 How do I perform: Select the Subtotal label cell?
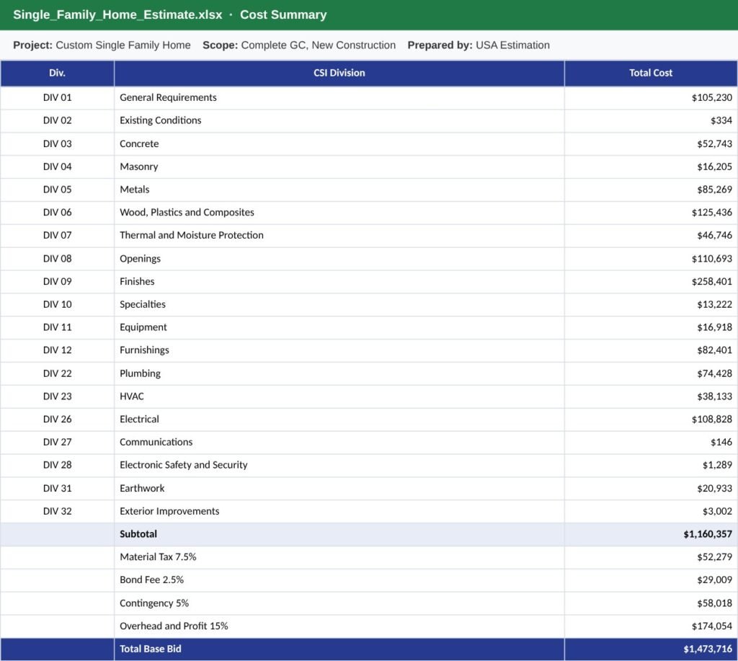(339, 534)
